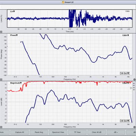Open settings gear below magnitude graph
This screenshot has height=136, width=136.
click(x=135, y=127)
